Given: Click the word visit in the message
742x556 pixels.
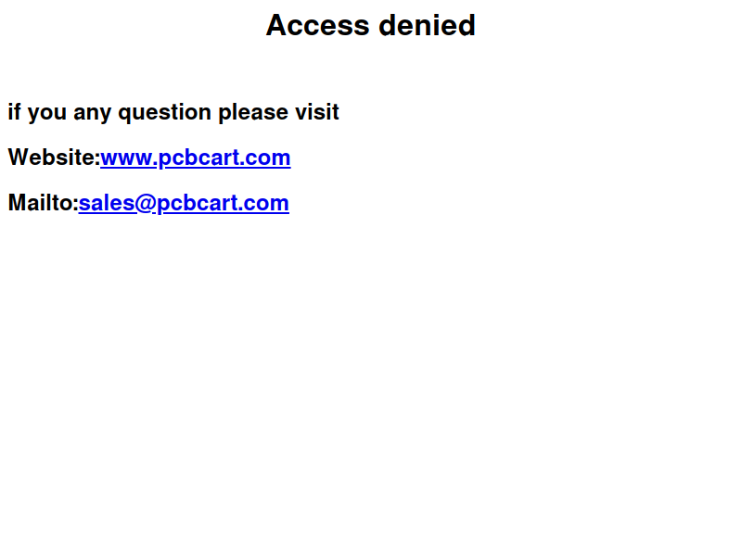Looking at the screenshot, I should (317, 112).
